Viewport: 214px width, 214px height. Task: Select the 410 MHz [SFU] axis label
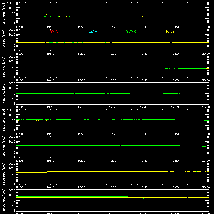pyautogui.click(x=4, y=40)
